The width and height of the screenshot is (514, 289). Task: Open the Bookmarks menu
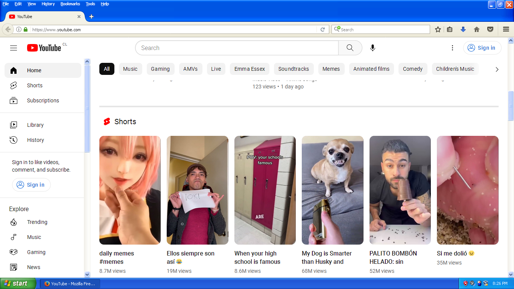(x=70, y=4)
